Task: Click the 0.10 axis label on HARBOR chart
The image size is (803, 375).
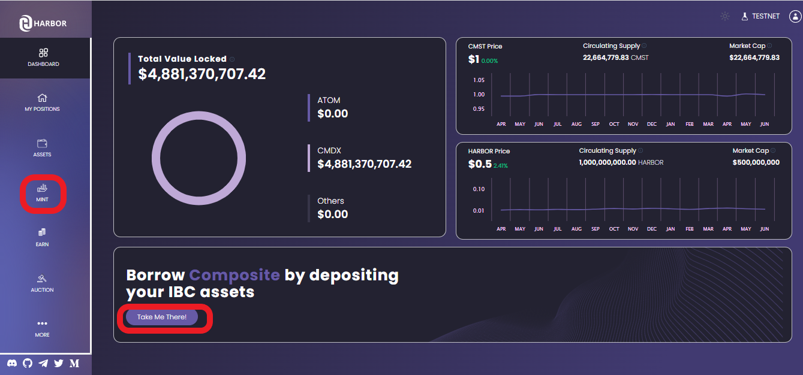Action: click(x=479, y=189)
